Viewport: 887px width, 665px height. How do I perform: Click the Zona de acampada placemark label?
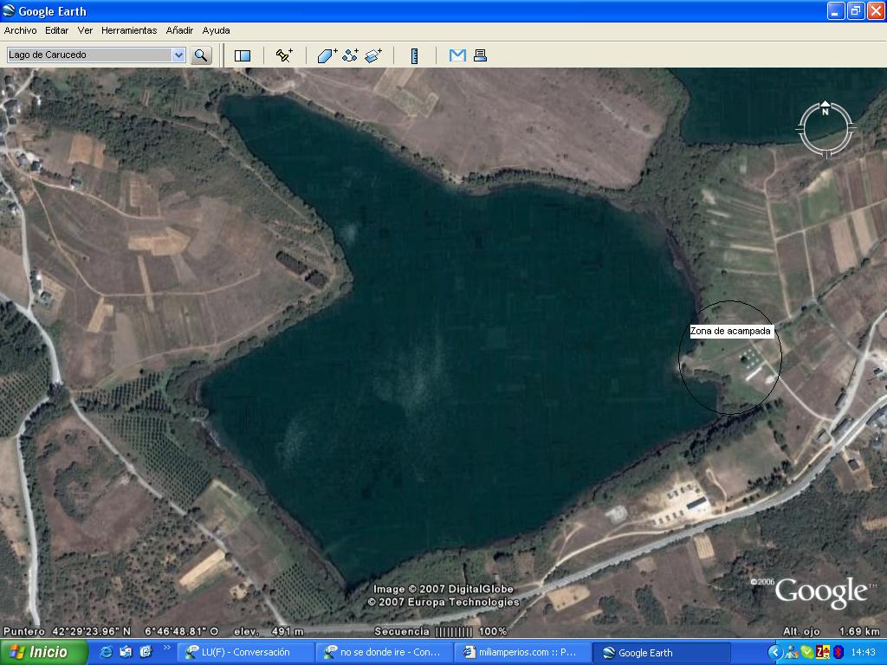730,332
